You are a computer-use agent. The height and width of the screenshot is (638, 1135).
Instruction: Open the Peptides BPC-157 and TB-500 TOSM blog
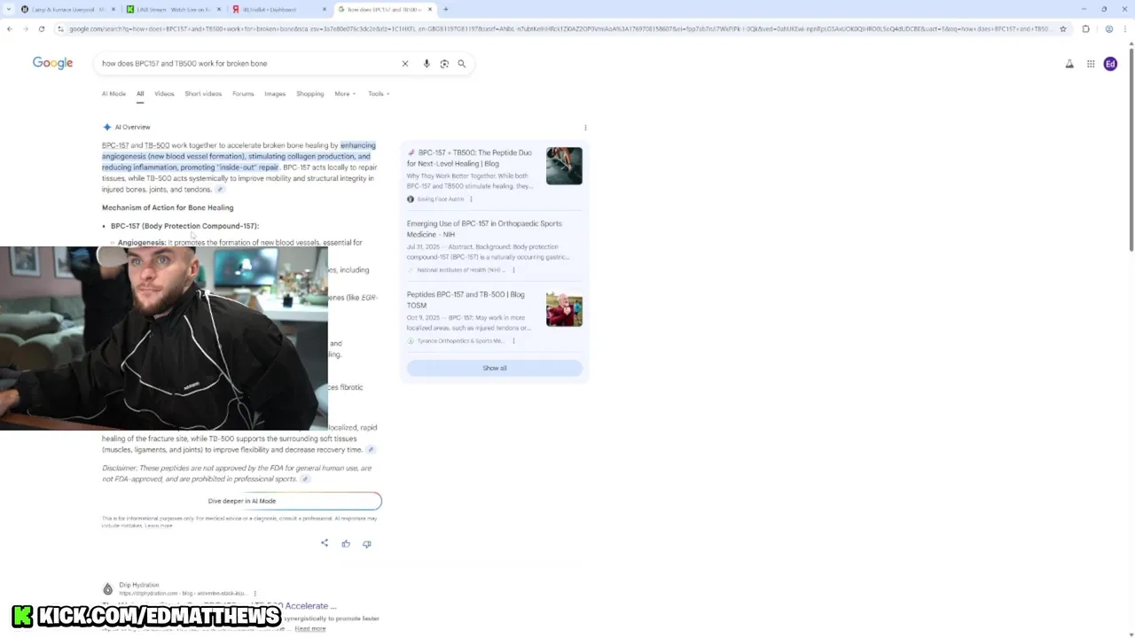pyautogui.click(x=466, y=300)
